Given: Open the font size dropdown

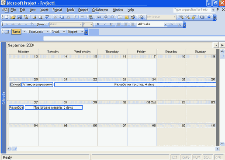Looking at the screenshot, I should (91, 24).
